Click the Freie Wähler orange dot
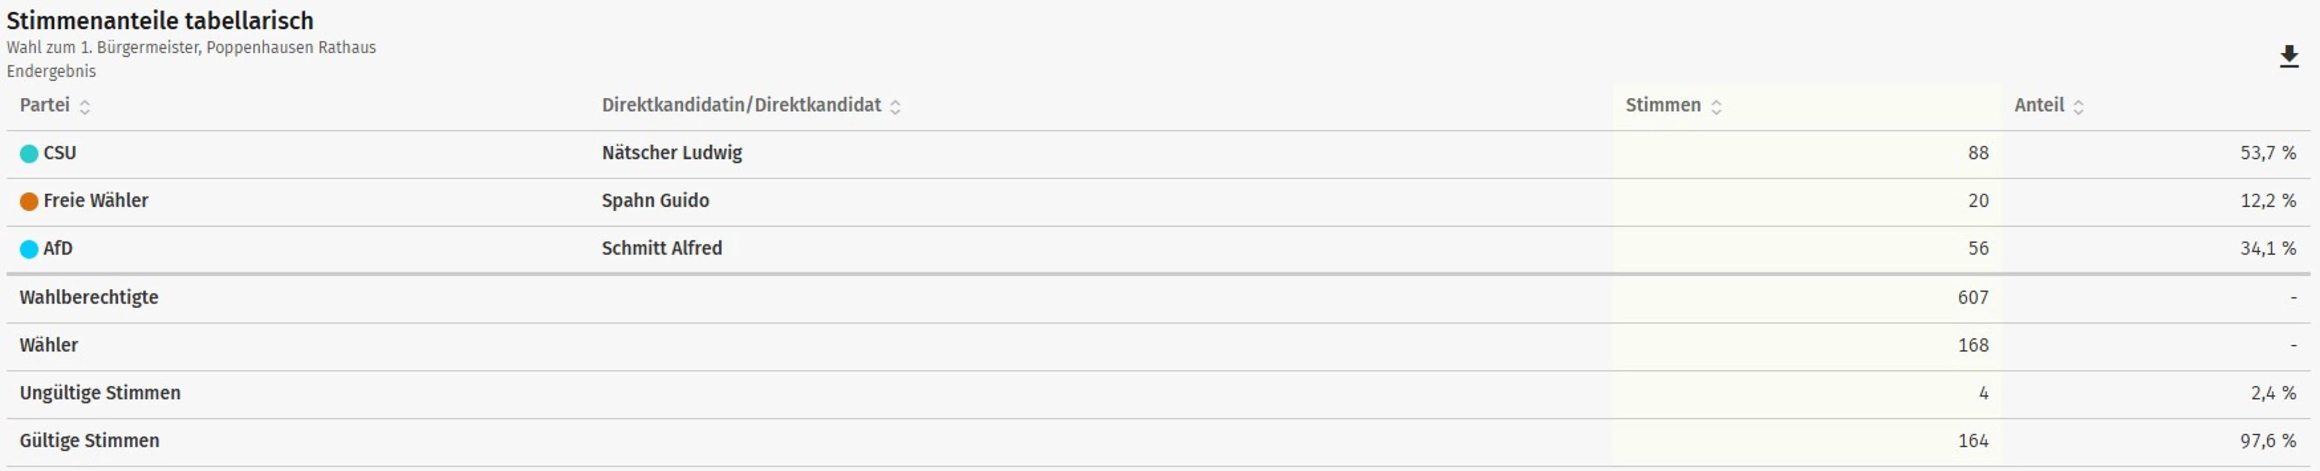 [x=29, y=202]
